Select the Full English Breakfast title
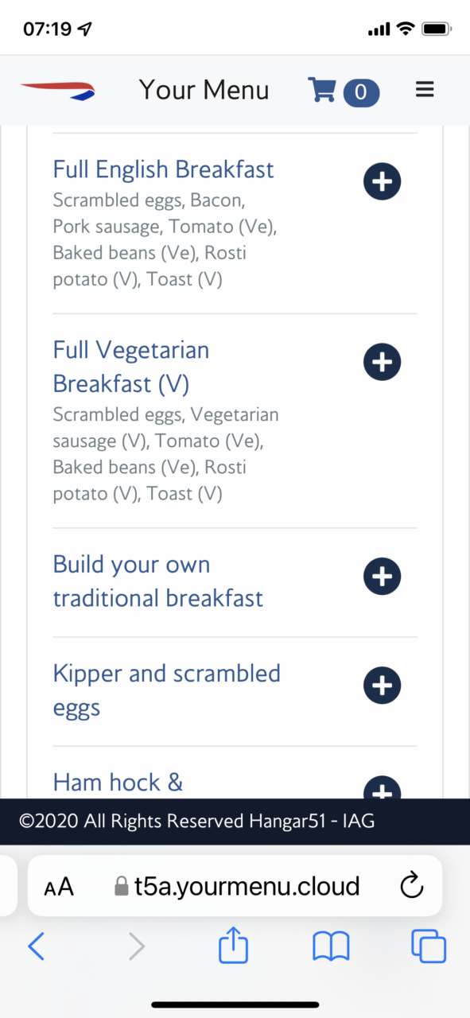This screenshot has width=470, height=1018. click(163, 169)
